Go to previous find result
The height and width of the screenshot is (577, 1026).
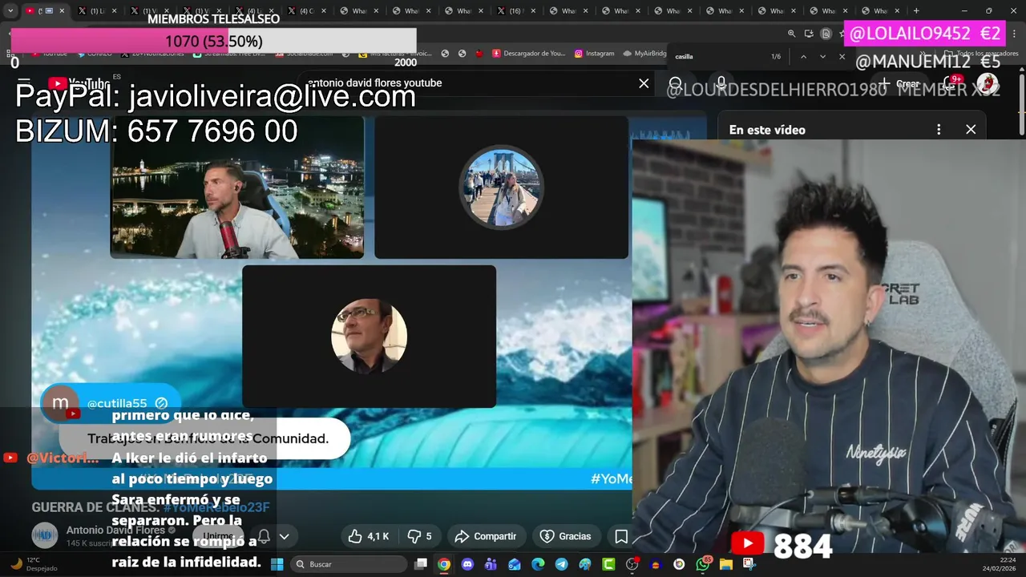(803, 57)
